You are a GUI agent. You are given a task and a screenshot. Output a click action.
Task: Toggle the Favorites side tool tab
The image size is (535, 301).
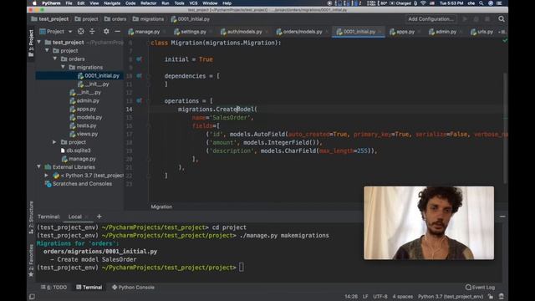pyautogui.click(x=31, y=260)
